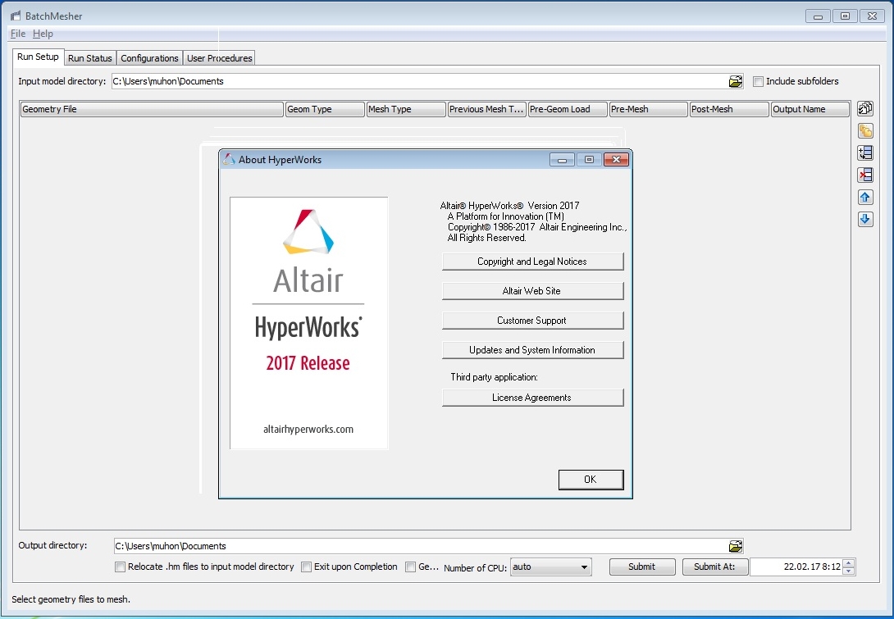This screenshot has height=619, width=894.
Task: Click 'Select geometry files to mesh.' status text
Action: (x=71, y=599)
